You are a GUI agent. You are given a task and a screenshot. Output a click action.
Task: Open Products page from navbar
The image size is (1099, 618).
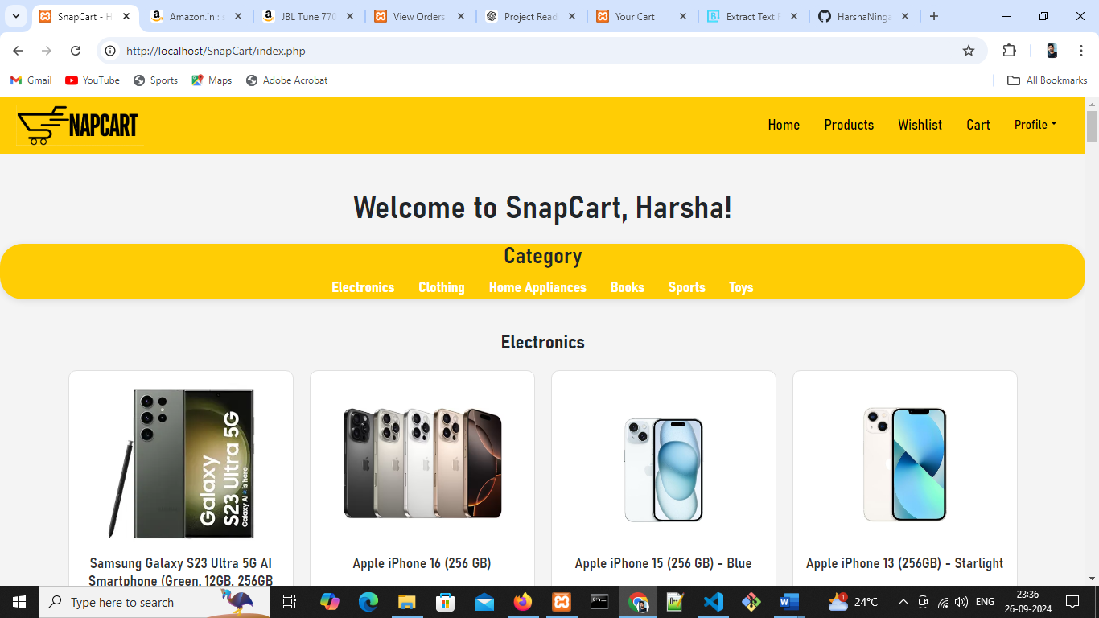point(849,125)
